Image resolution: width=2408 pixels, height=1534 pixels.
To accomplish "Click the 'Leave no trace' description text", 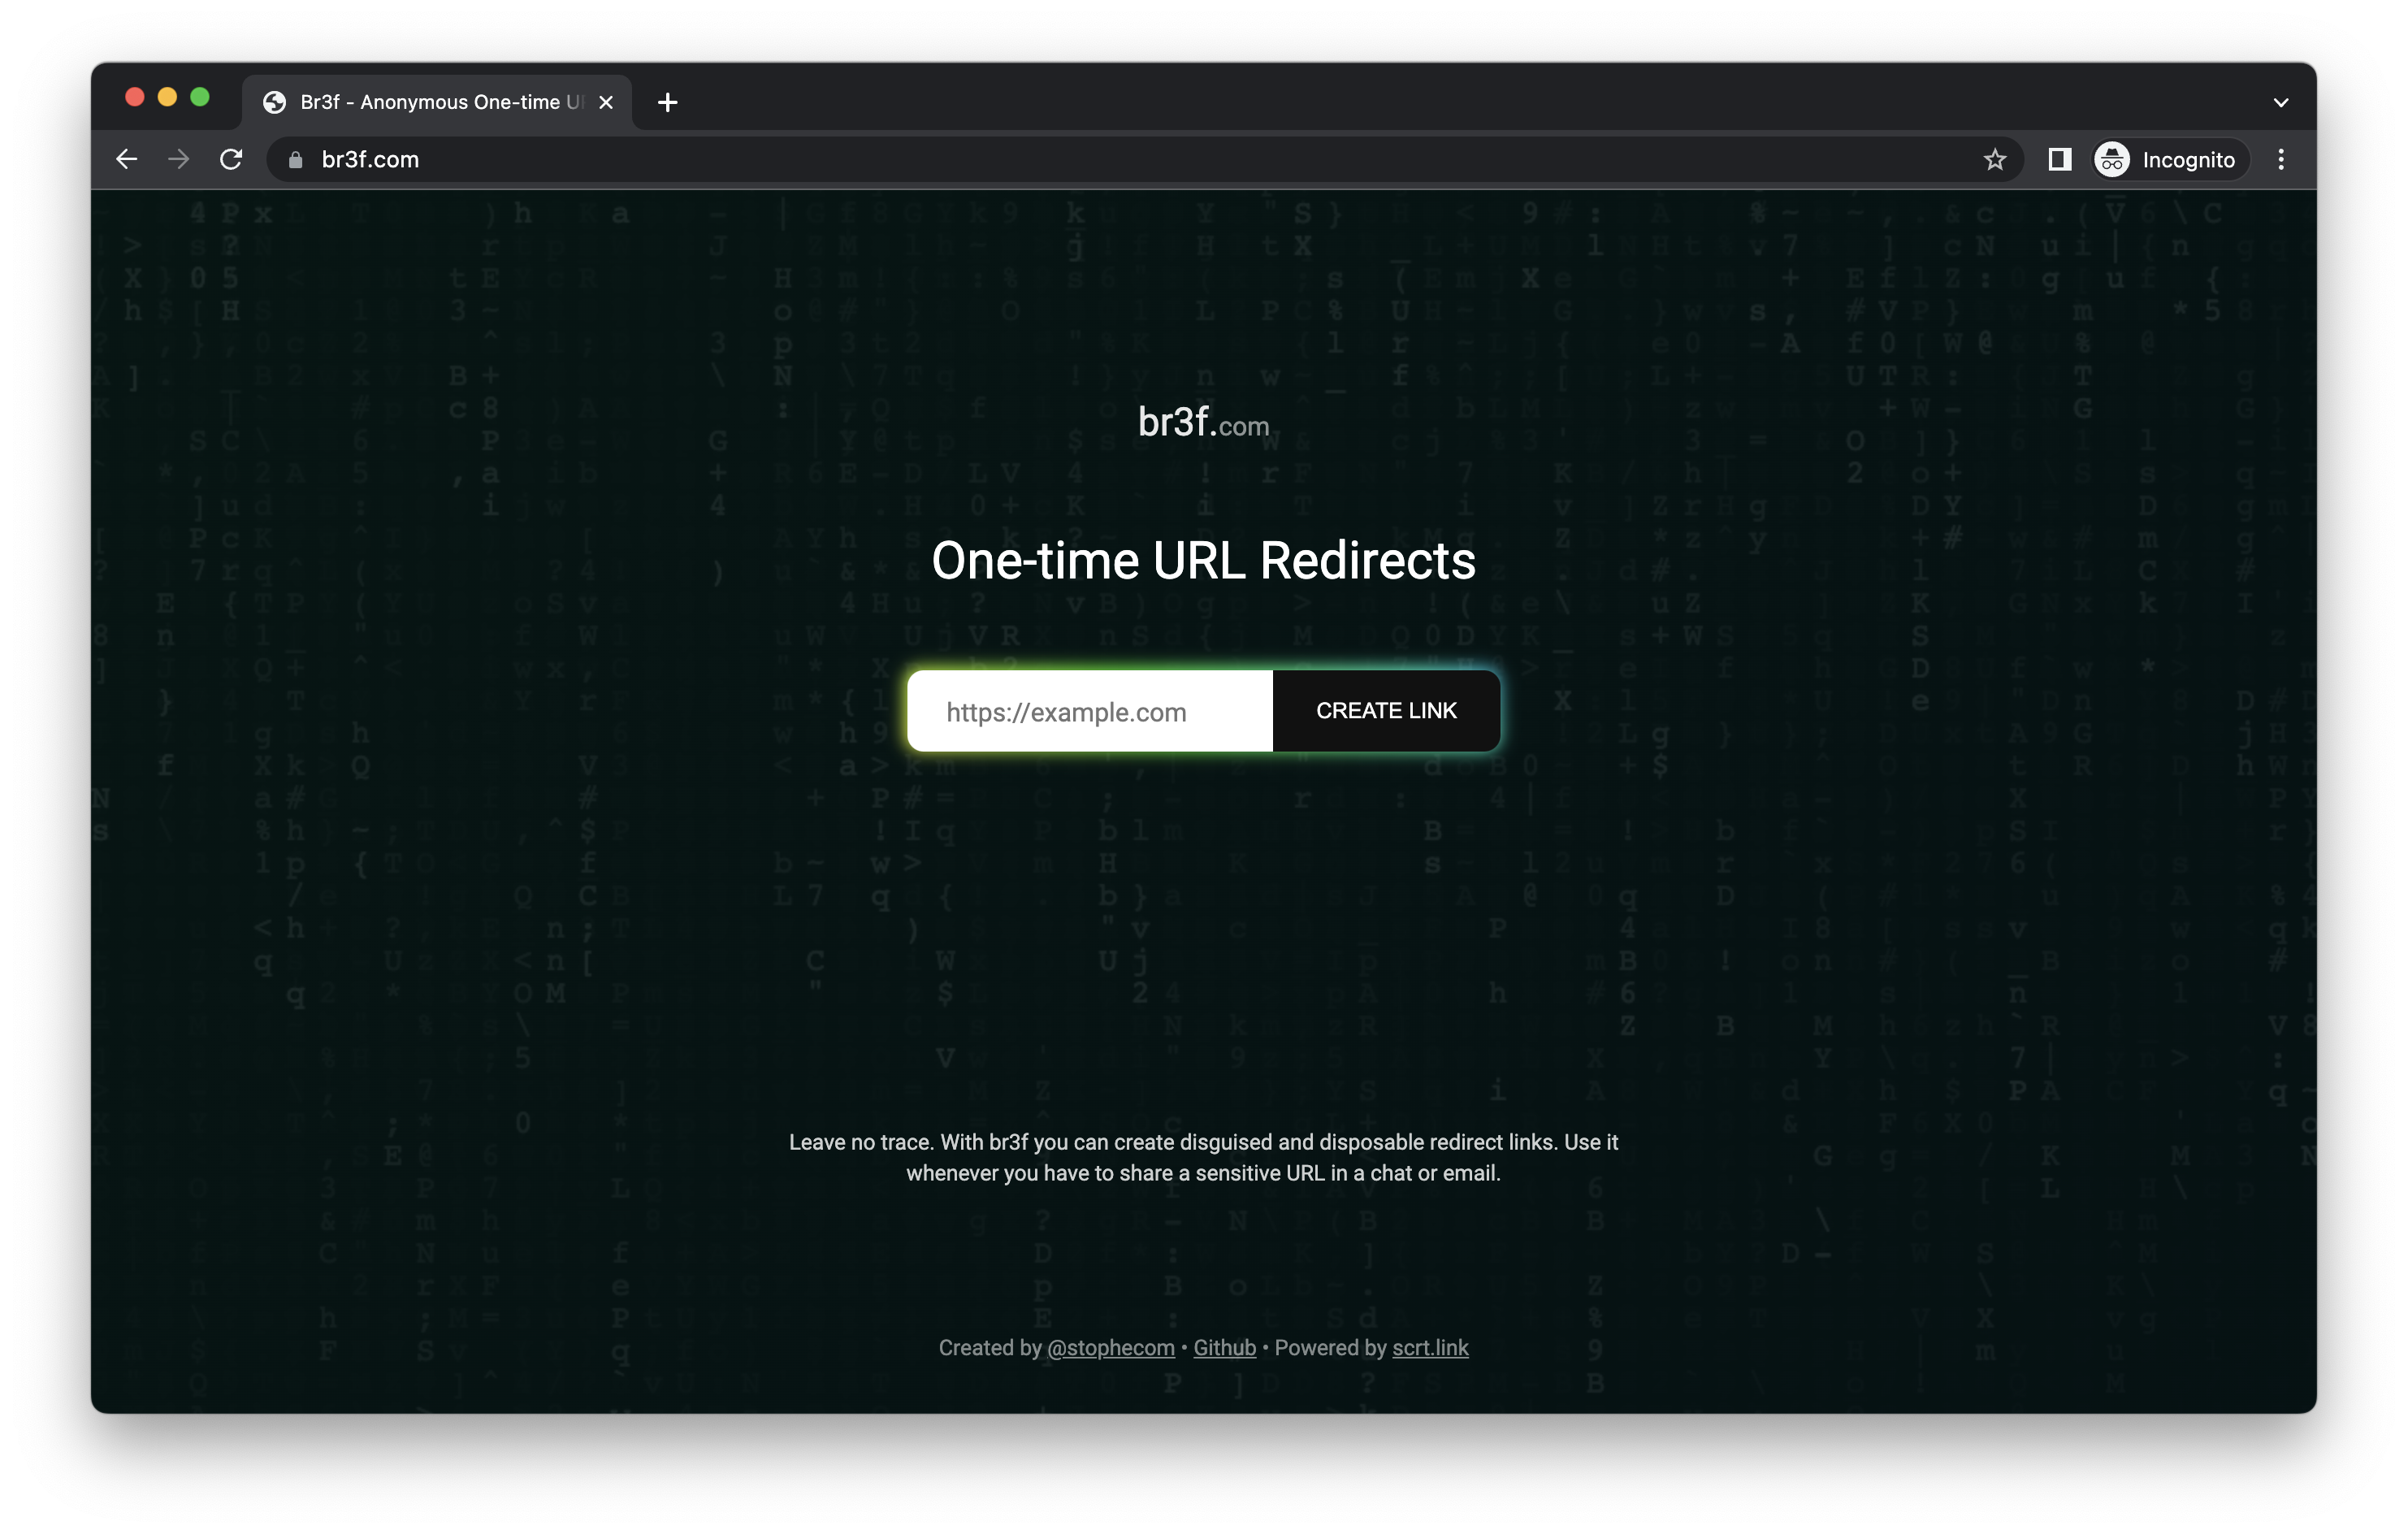I will coord(1203,1157).
